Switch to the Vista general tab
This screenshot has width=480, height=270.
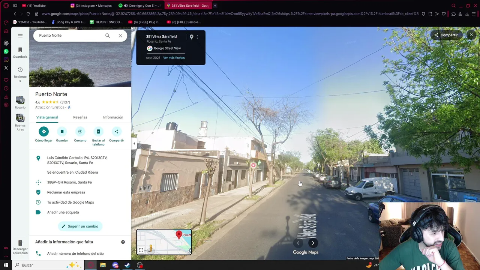pyautogui.click(x=47, y=117)
